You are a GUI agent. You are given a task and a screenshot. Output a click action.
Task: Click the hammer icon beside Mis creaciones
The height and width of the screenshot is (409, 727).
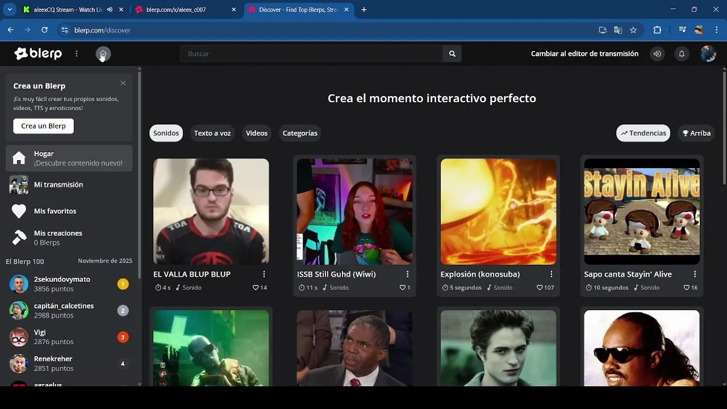point(19,238)
